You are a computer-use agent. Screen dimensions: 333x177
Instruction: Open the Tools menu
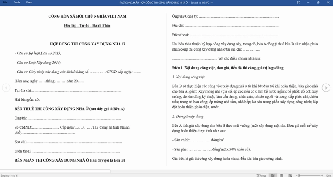17,3
